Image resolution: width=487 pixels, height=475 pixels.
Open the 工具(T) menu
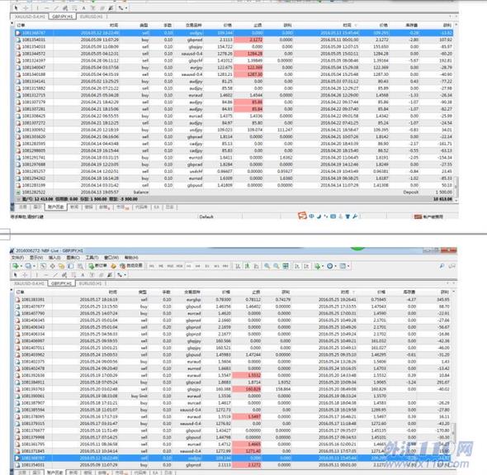(x=92, y=258)
